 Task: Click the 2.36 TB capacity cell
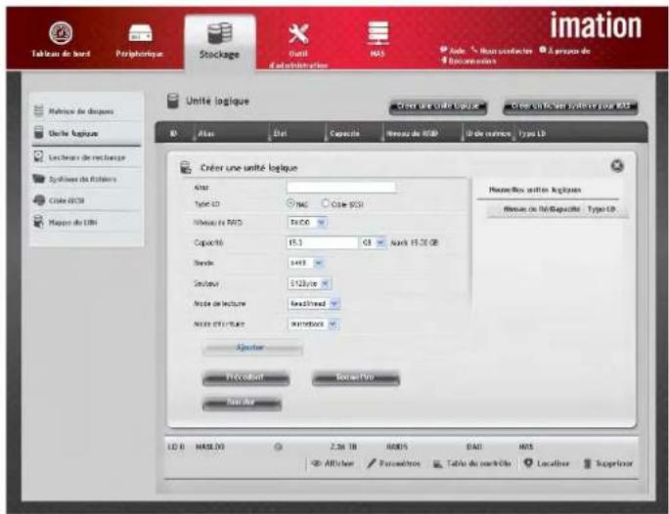[343, 447]
